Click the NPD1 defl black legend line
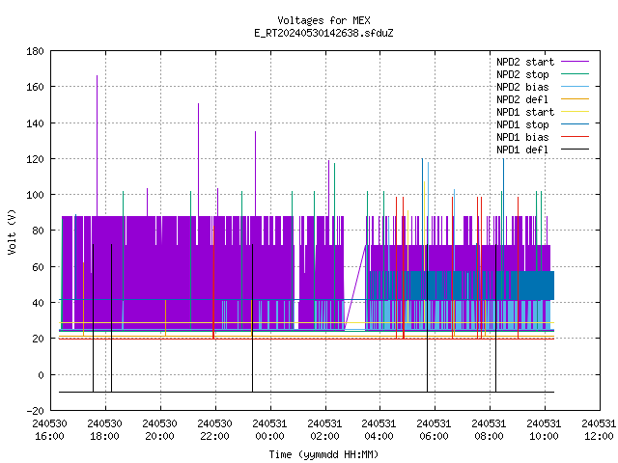618x463 pixels. pos(575,150)
